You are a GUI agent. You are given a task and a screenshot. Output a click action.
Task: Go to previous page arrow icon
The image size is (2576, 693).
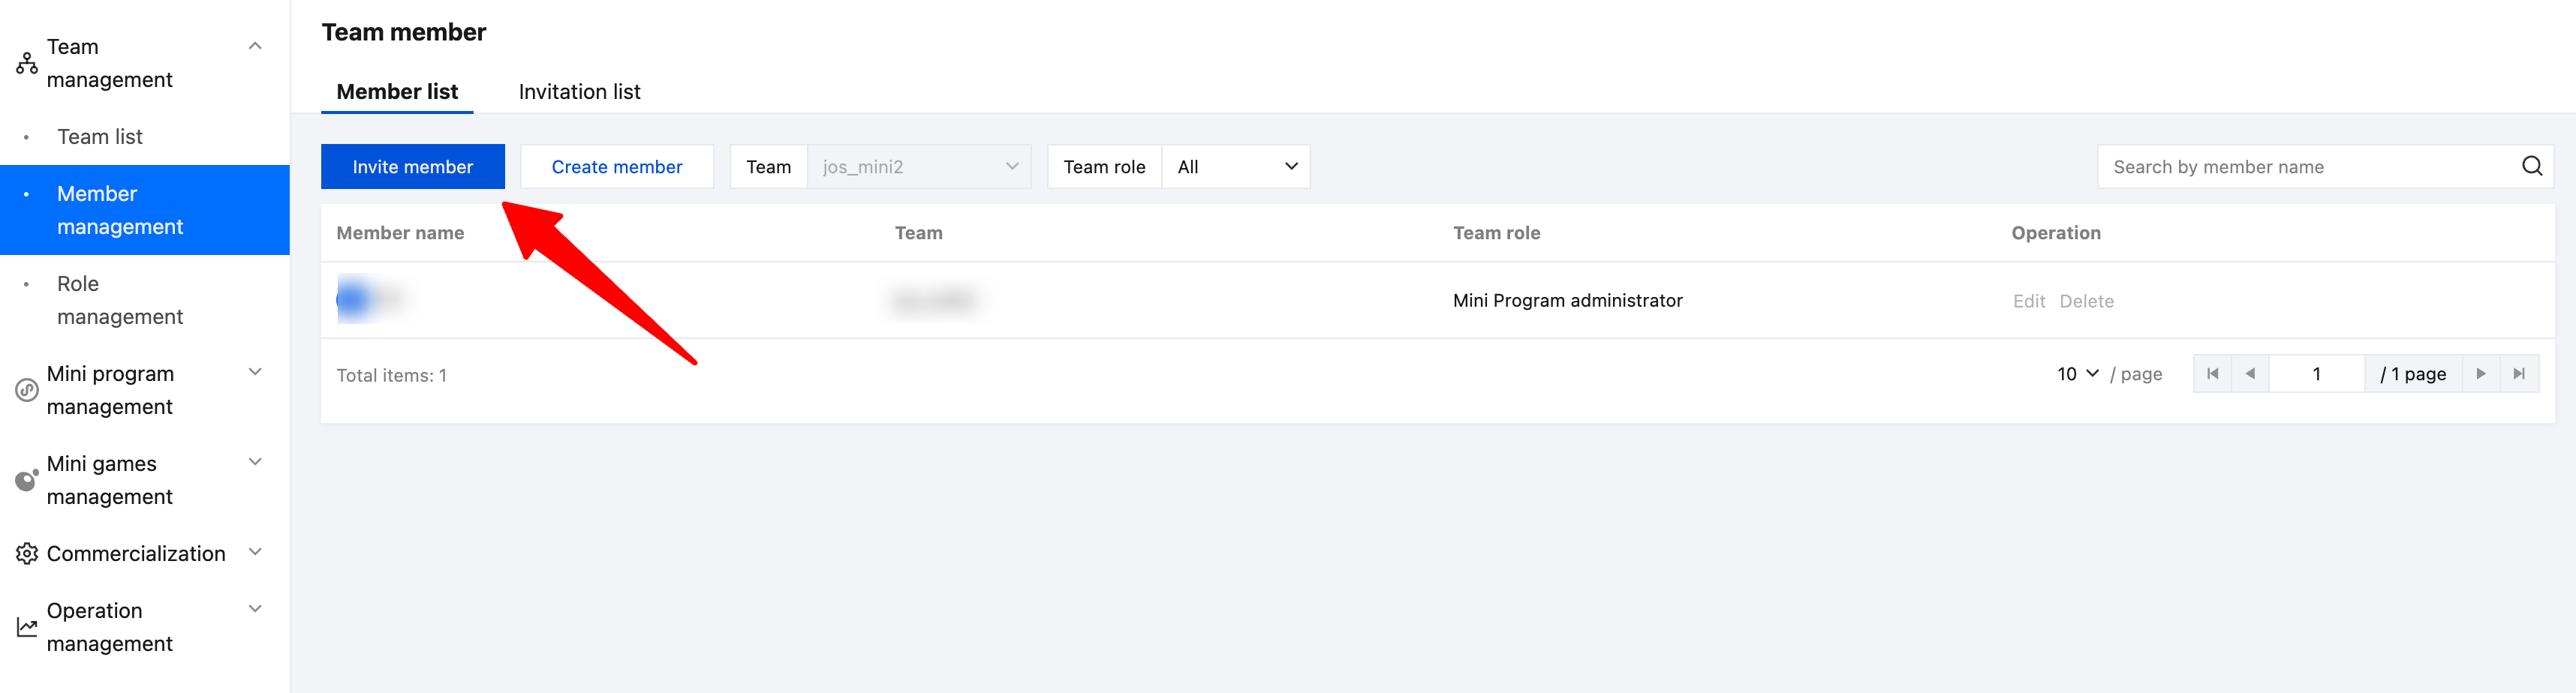[x=2250, y=374]
